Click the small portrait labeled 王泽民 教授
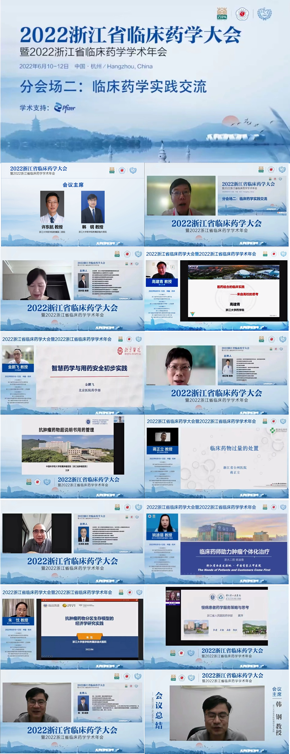290x754 pixels. click(83, 534)
